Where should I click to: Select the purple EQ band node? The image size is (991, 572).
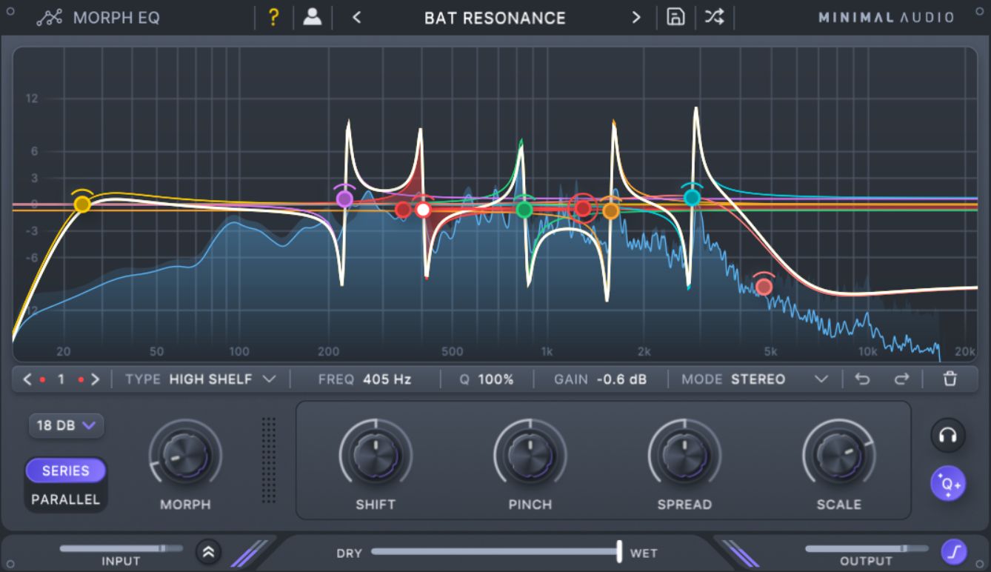[344, 199]
